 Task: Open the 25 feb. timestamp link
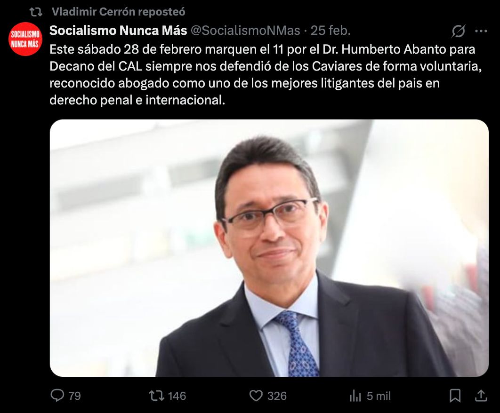[x=331, y=31]
